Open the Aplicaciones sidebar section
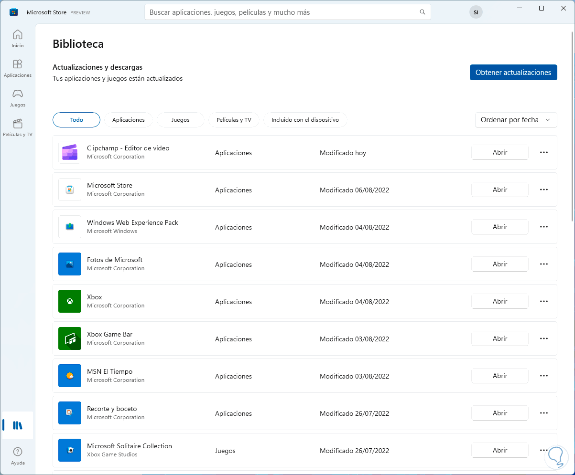Image resolution: width=575 pixels, height=475 pixels. coord(18,68)
